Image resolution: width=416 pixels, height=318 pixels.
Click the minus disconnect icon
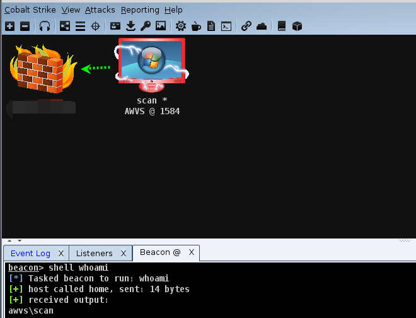[x=25, y=26]
